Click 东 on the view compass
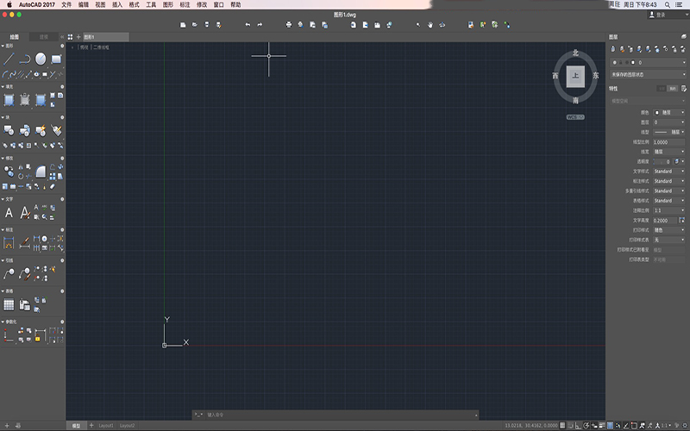Viewport: 690px width, 431px height. pos(595,76)
